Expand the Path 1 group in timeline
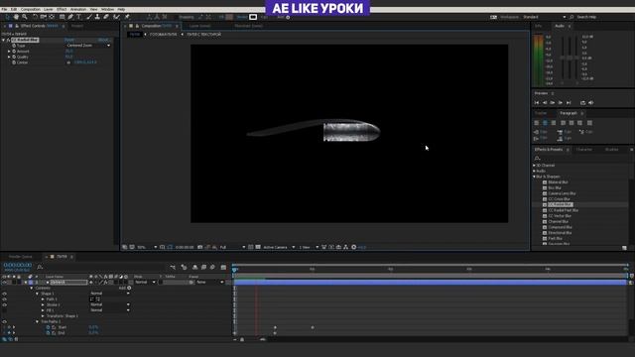Image resolution: width=635 pixels, height=357 pixels. click(x=43, y=299)
